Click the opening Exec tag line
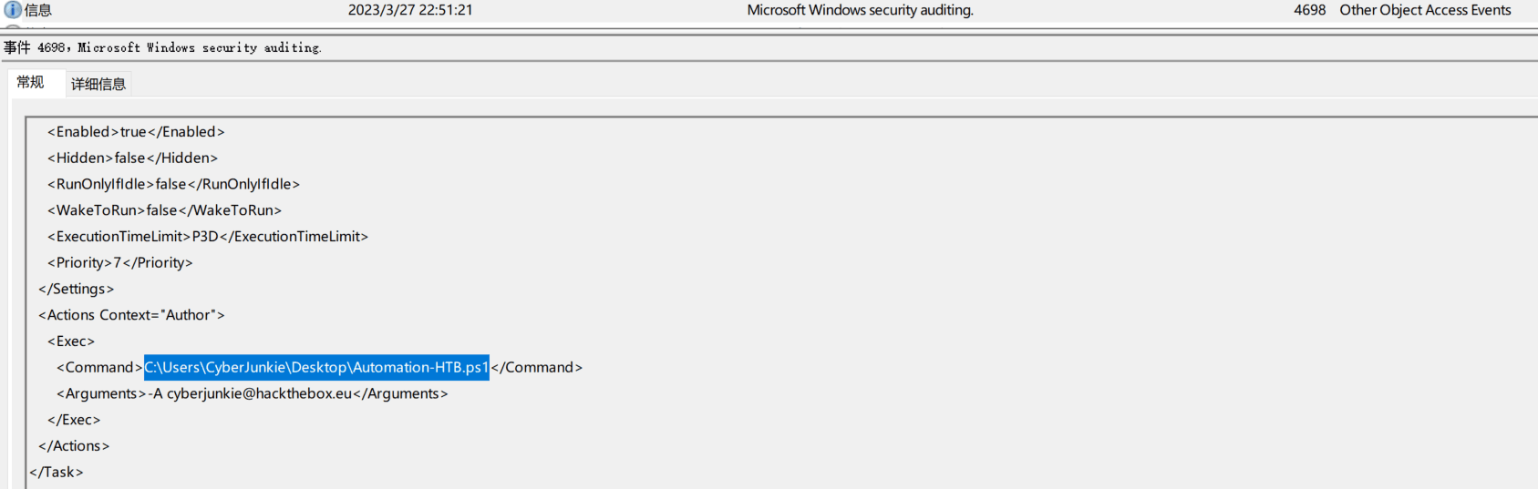 click(x=71, y=341)
